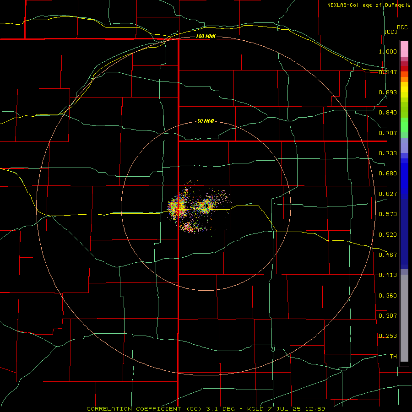The width and height of the screenshot is (412, 412).
Task: Click the radar site marker at center
Action: coord(206,205)
